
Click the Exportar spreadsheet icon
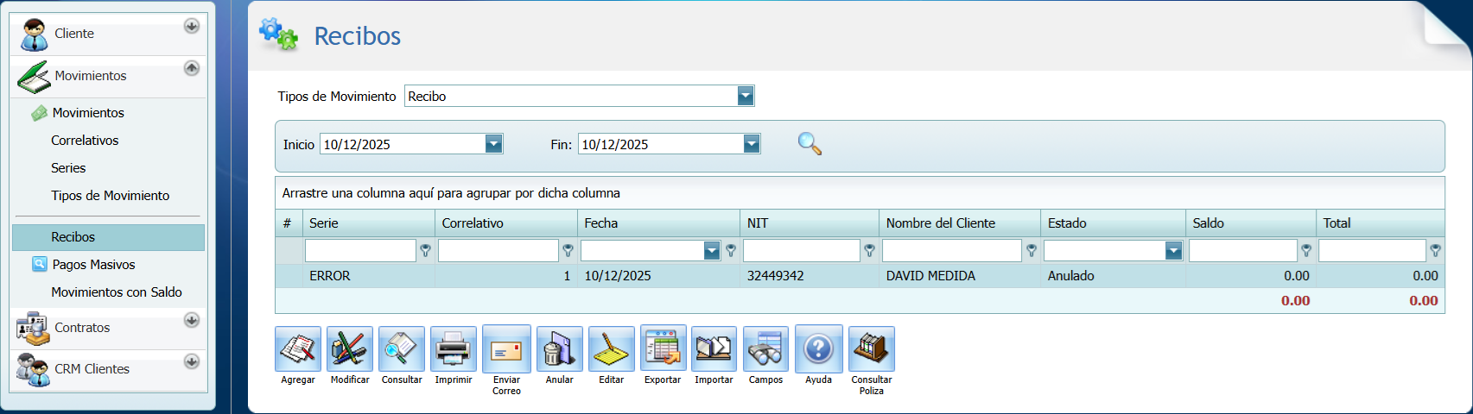[663, 349]
